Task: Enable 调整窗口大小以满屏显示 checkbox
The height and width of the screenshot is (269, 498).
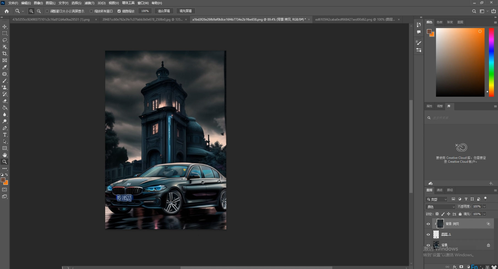Action: [47, 11]
